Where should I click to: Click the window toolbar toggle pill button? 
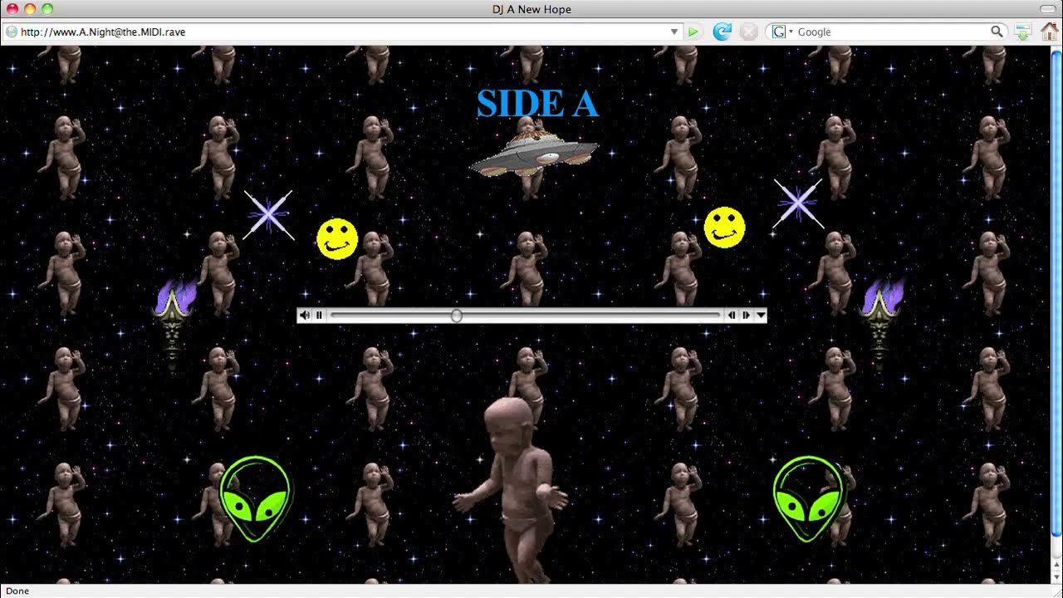(x=1048, y=9)
